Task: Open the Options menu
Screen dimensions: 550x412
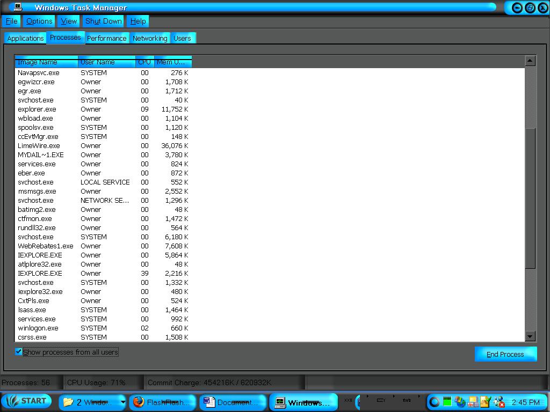Action: pos(39,21)
